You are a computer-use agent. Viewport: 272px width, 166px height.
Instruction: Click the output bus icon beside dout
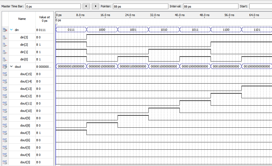(x=5, y=66)
